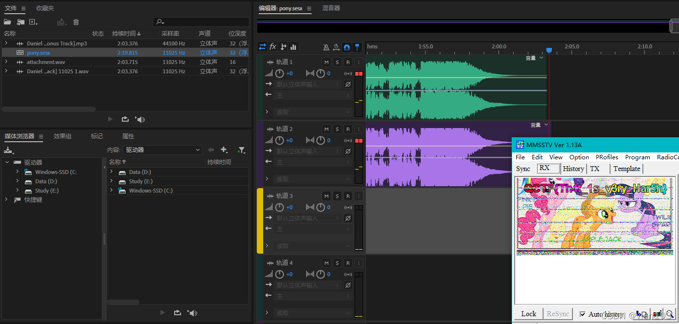Viewport: 679px width, 324px height.
Task: Click loop playback icon in files panel
Action: 125,119
